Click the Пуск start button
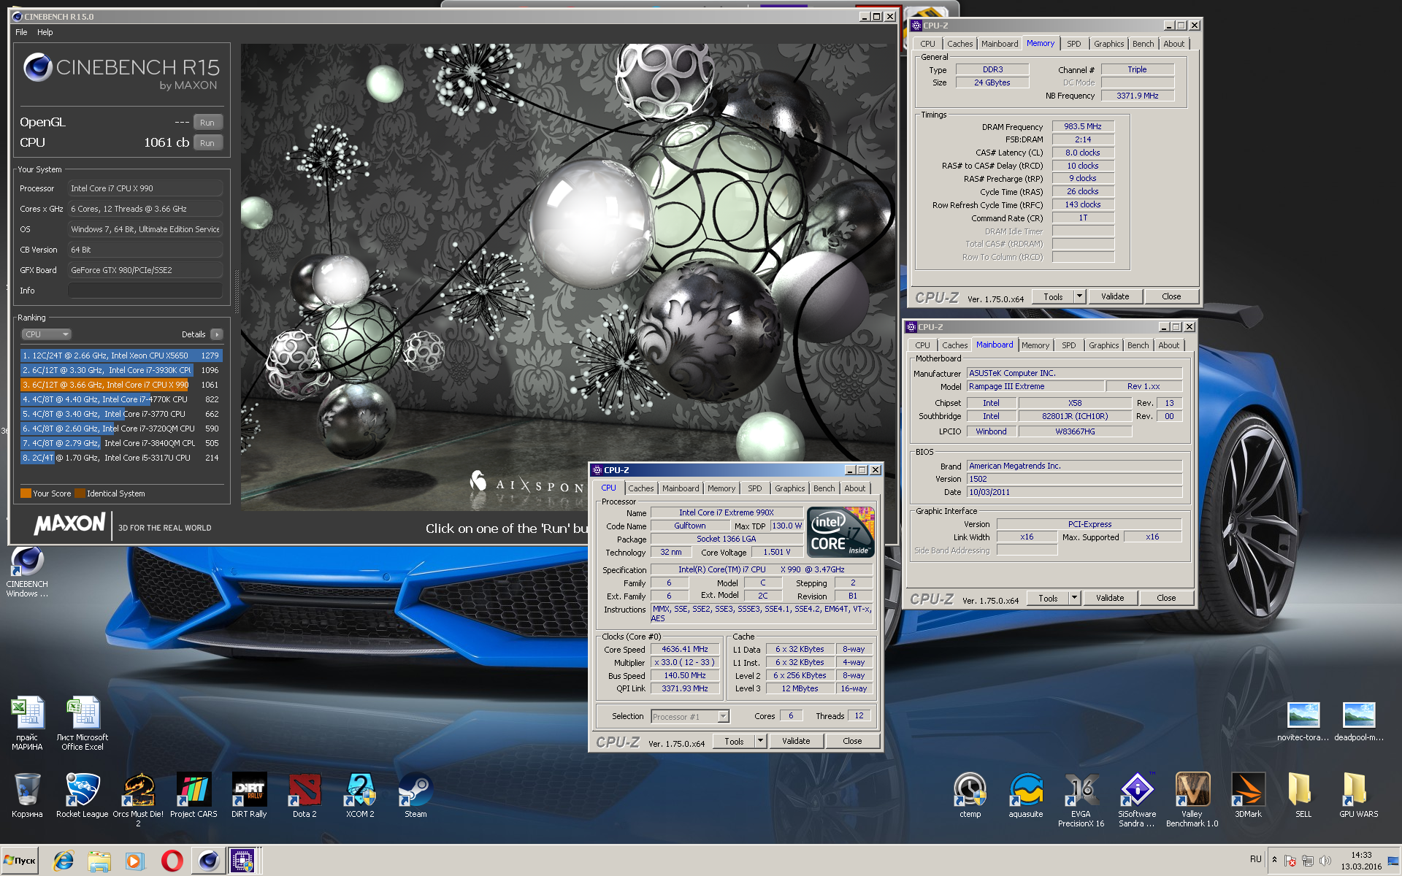The height and width of the screenshot is (876, 1402). [x=20, y=861]
